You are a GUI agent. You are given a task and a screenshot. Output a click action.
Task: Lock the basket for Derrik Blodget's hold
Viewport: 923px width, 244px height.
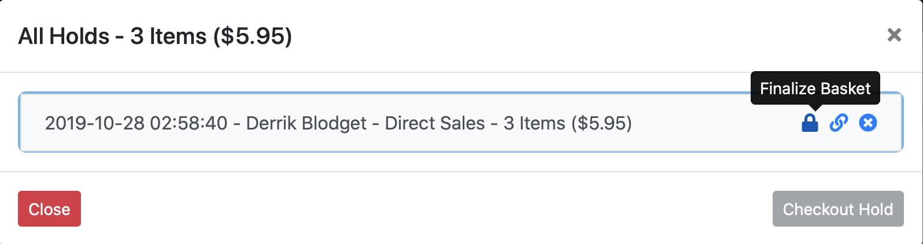click(810, 123)
